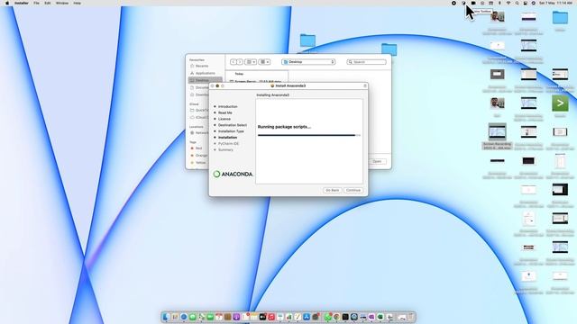This screenshot has width=577, height=324.
Task: Open Google Chrome from the Dock
Action: click(336, 317)
